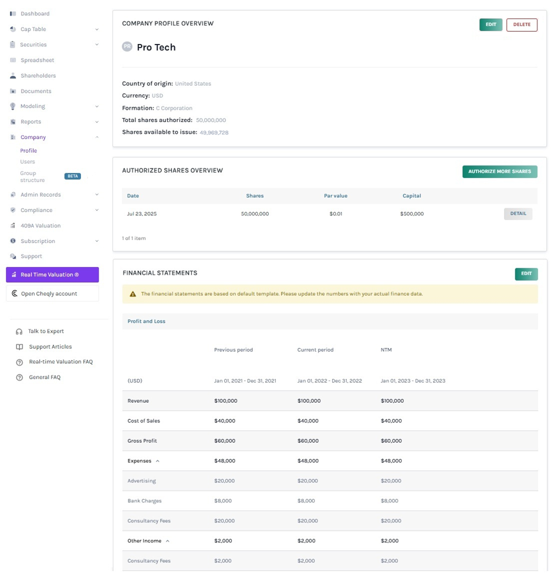Click the Modeling lightbulb icon
Image resolution: width=551 pixels, height=574 pixels.
13,106
